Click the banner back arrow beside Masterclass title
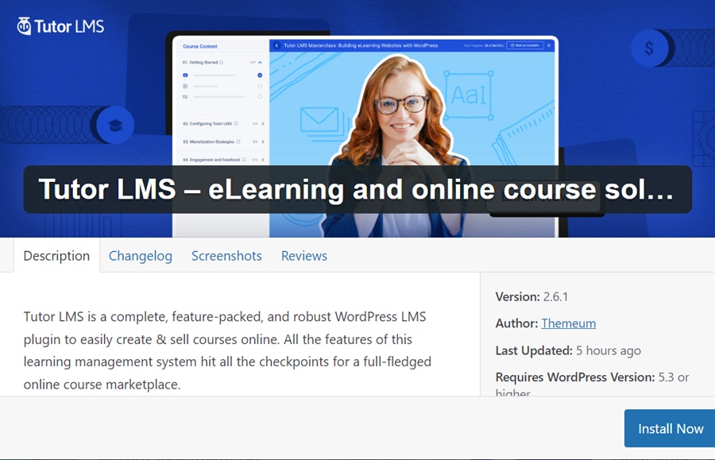 tap(276, 45)
